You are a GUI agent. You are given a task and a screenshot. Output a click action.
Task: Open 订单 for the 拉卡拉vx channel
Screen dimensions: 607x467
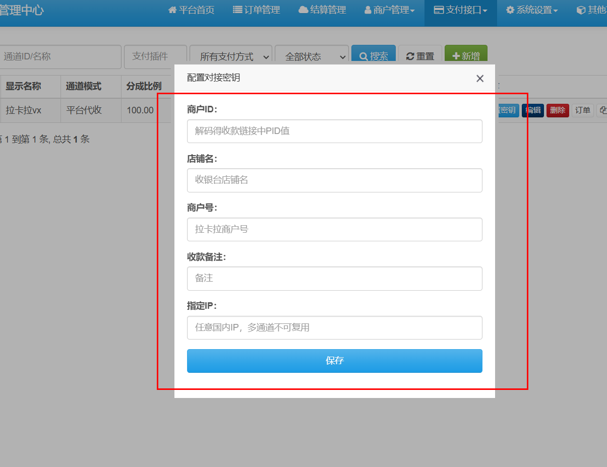tap(583, 110)
